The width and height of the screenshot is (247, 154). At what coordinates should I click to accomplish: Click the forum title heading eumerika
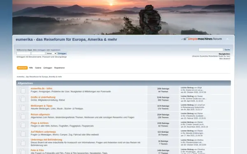coord(66,39)
